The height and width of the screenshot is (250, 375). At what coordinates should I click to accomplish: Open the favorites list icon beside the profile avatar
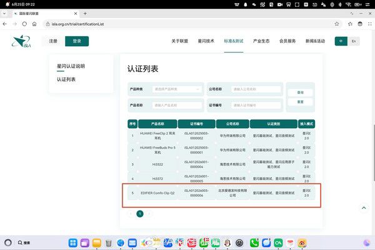click(x=350, y=24)
